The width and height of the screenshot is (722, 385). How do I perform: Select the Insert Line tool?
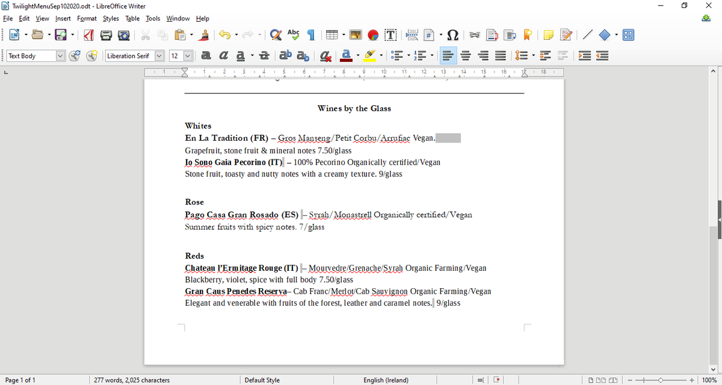click(x=588, y=35)
